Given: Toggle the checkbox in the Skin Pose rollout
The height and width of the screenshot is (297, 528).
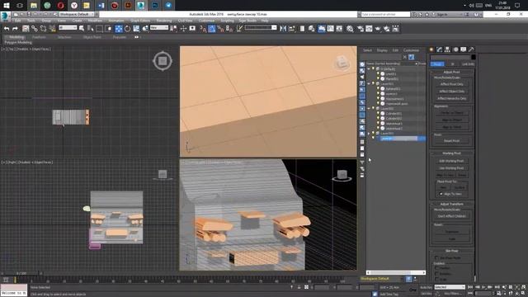Looking at the screenshot, I should tap(436, 258).
